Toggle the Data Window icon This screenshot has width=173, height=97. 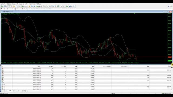coord(11,6)
